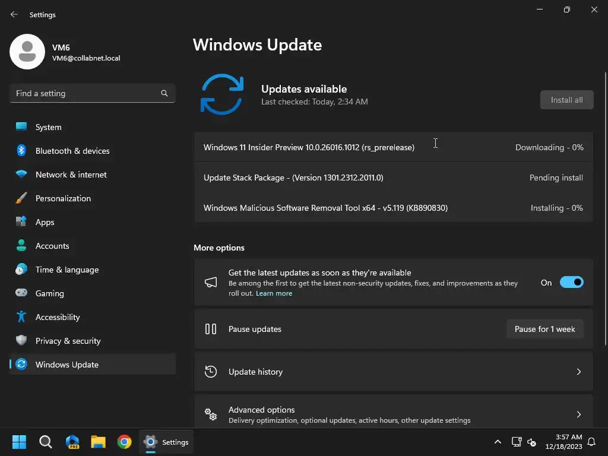608x456 pixels.
Task: Click the VM6@collabnet.local account email
Action: pyautogui.click(x=86, y=58)
